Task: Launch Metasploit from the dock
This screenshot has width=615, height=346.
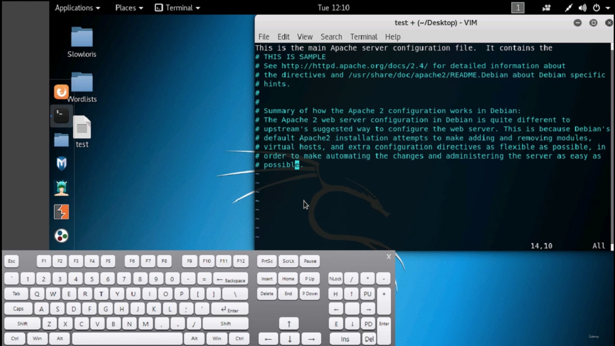Action: point(61,164)
